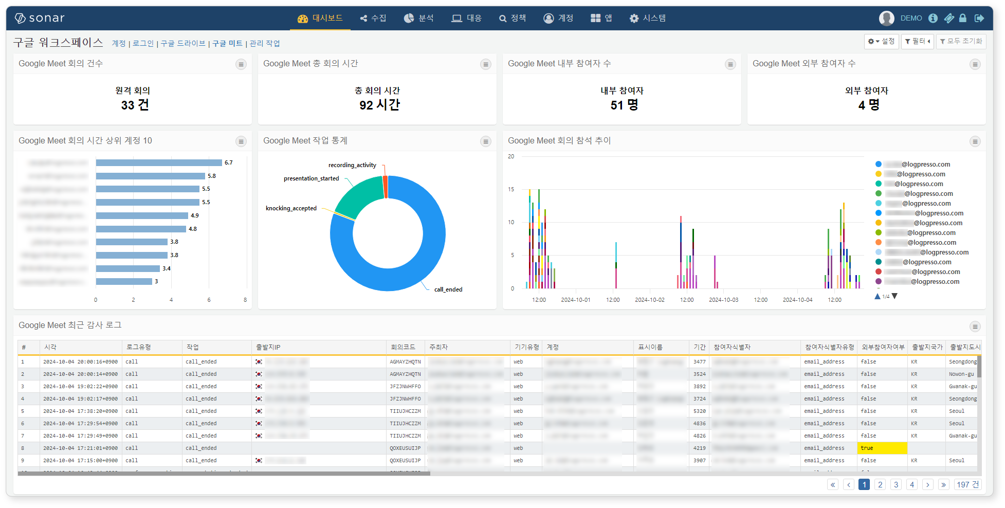The image size is (1005, 508).
Task: Go to page 3 of audit log
Action: (x=896, y=485)
